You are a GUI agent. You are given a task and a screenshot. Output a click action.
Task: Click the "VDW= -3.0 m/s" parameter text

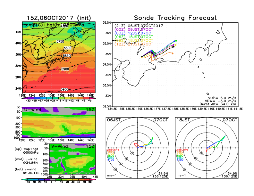click(x=220, y=101)
